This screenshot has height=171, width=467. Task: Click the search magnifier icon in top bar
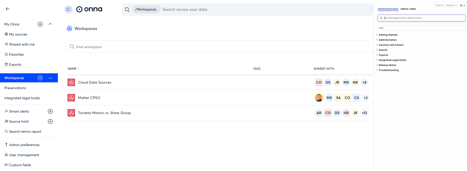pos(127,10)
